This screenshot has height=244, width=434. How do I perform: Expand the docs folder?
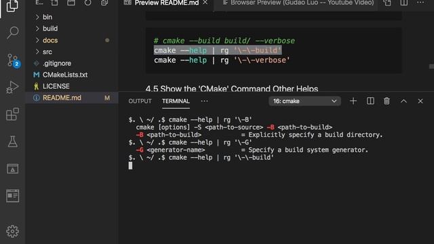[x=50, y=40]
